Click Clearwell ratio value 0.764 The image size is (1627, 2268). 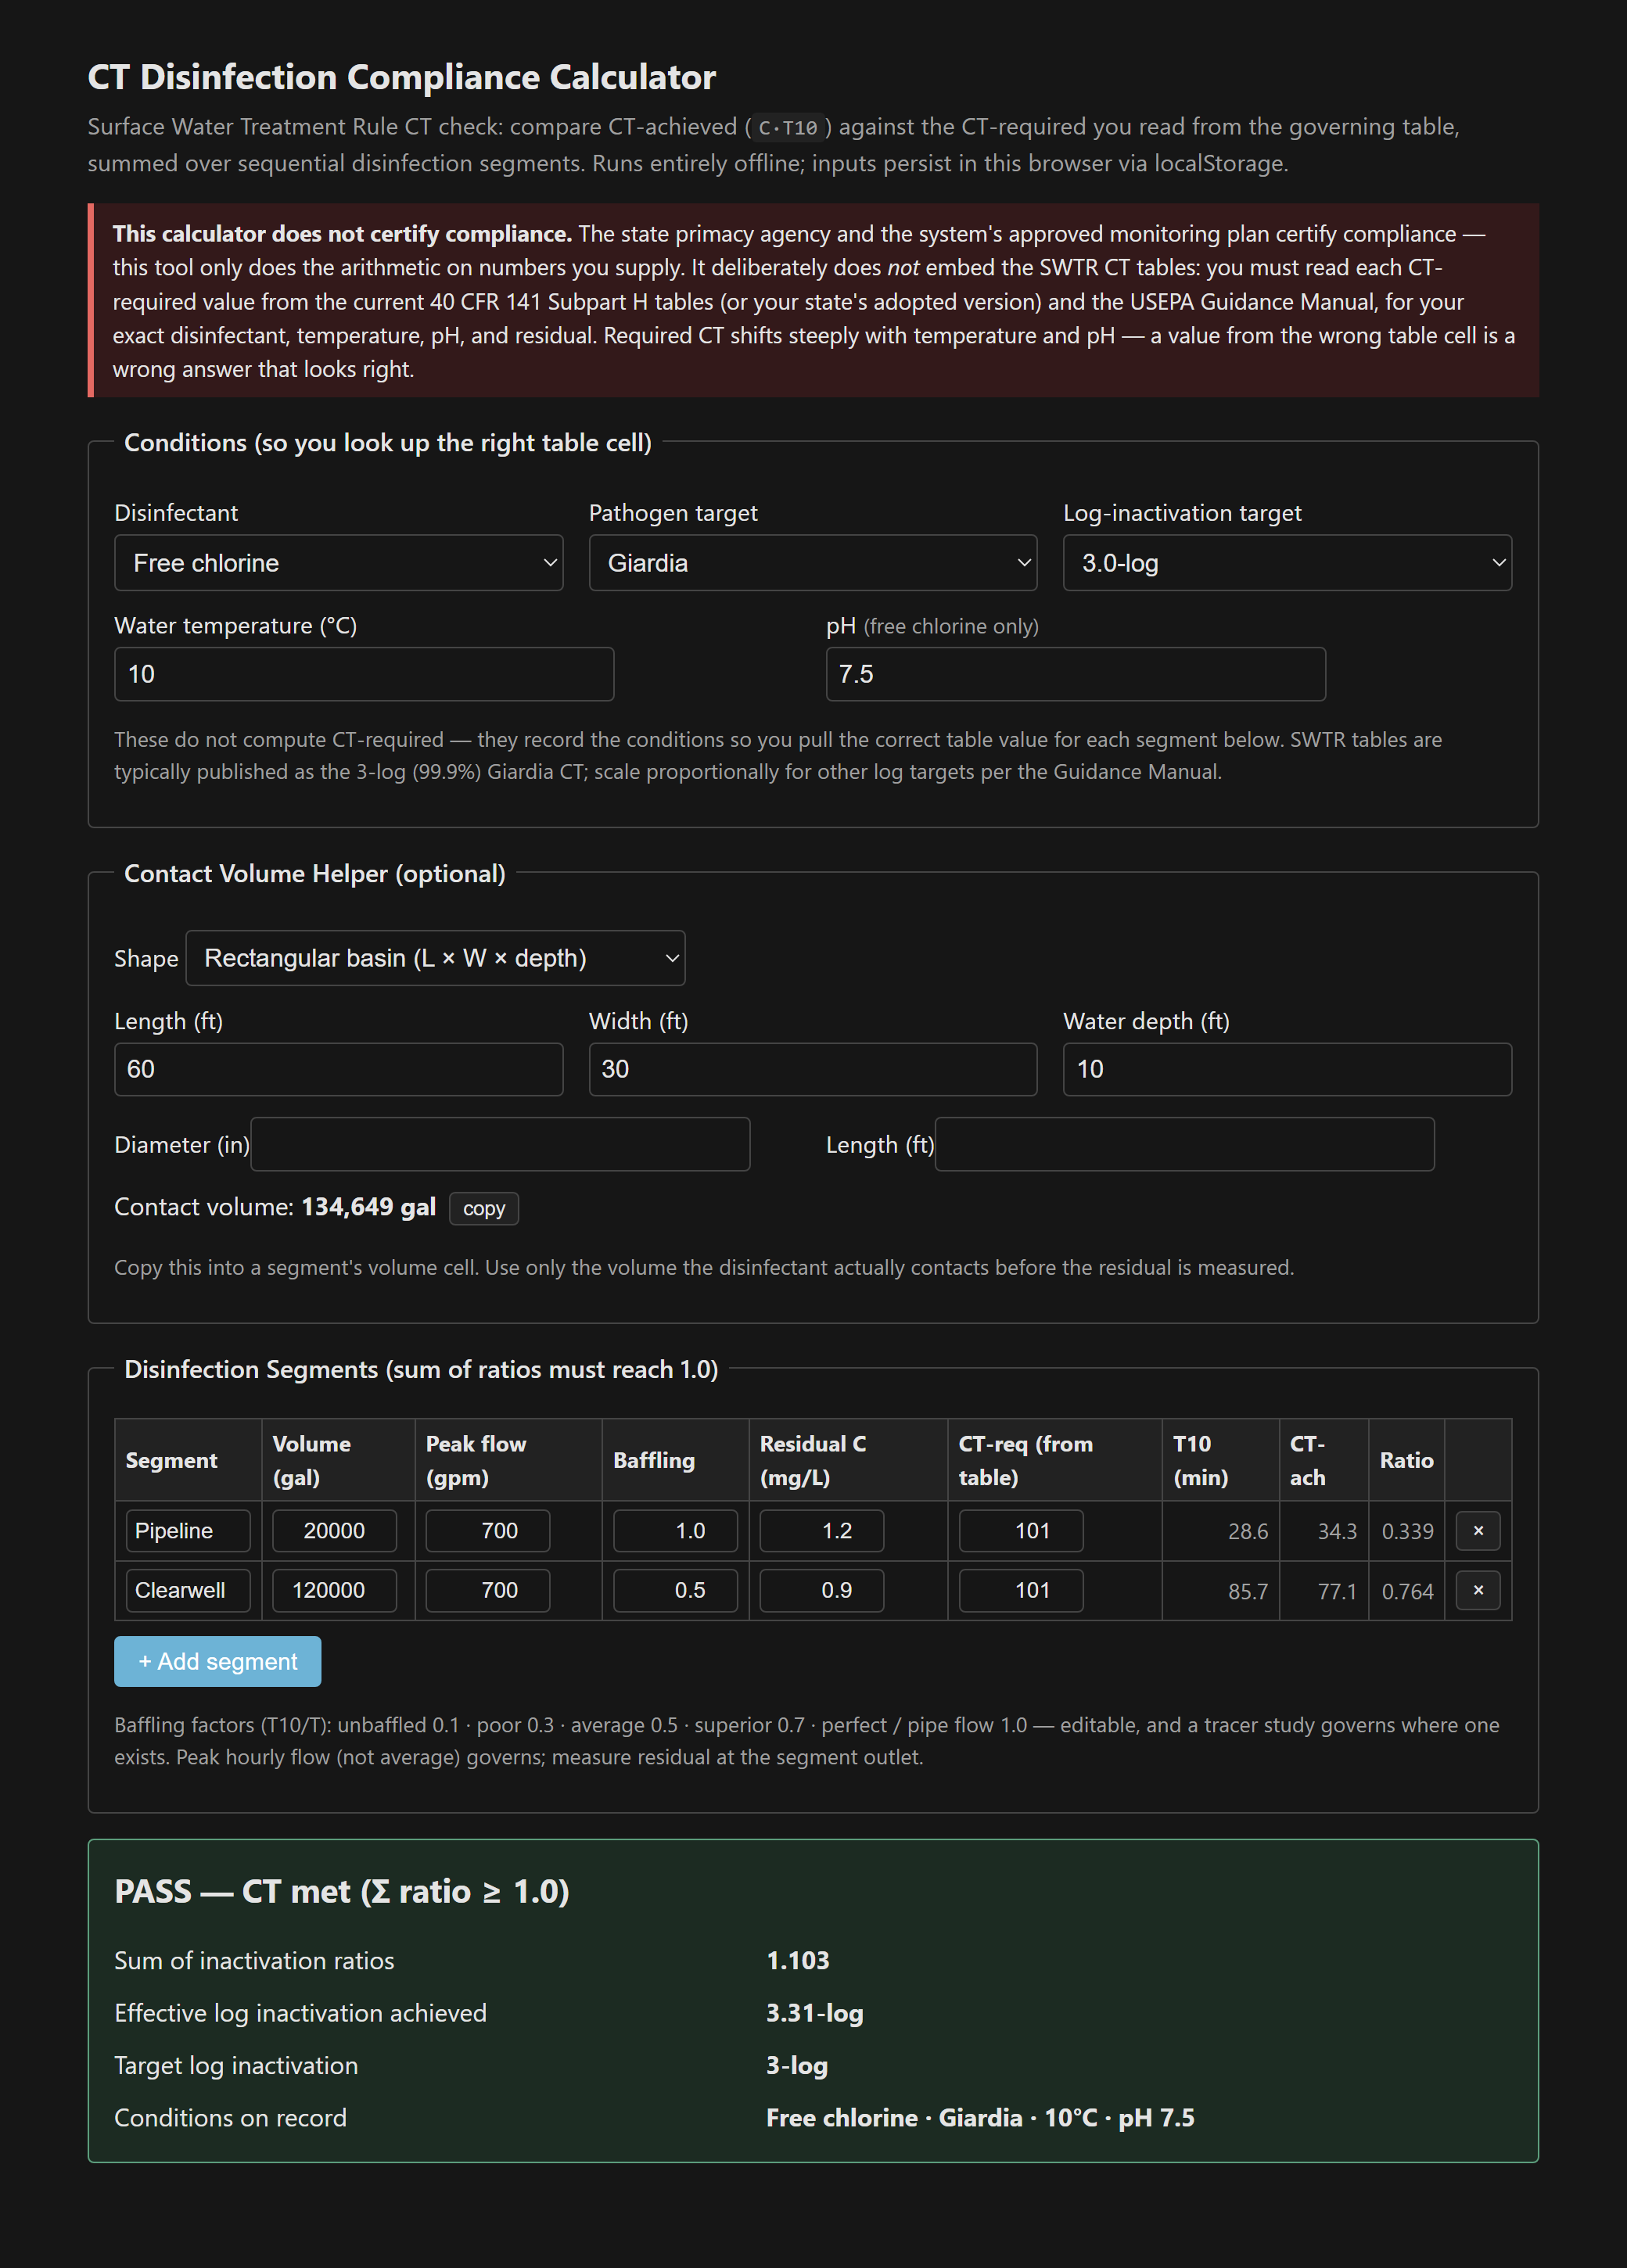[x=1407, y=1591]
